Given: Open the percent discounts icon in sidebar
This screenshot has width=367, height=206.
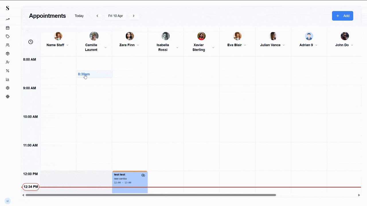Looking at the screenshot, I should click(8, 71).
